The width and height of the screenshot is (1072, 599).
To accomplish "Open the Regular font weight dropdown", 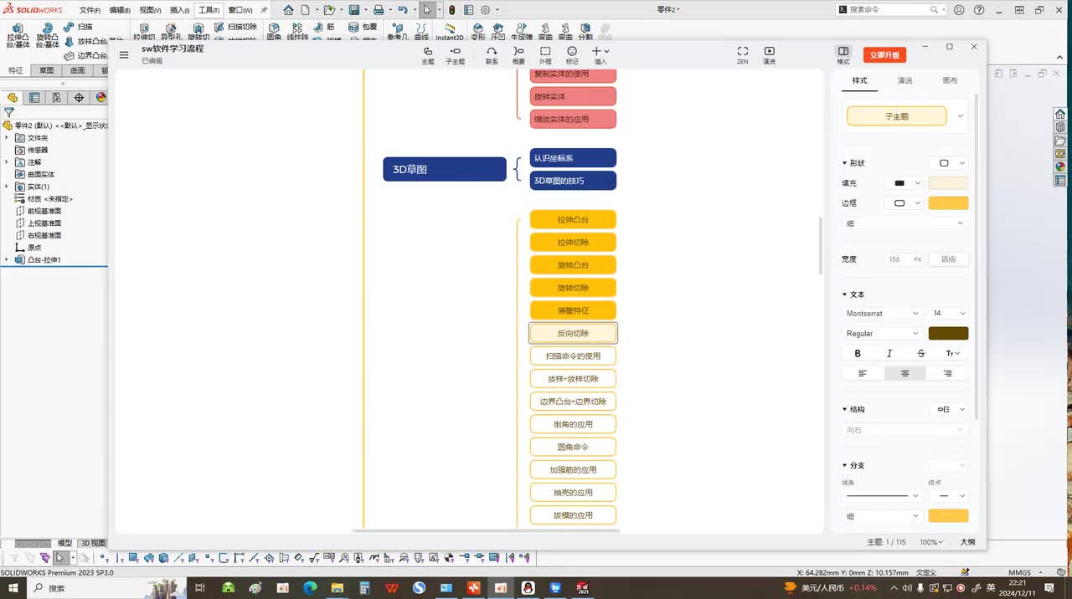I will 883,333.
